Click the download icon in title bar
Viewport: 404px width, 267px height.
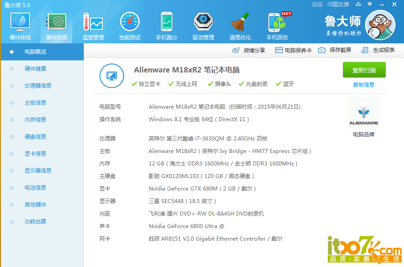coord(358,4)
